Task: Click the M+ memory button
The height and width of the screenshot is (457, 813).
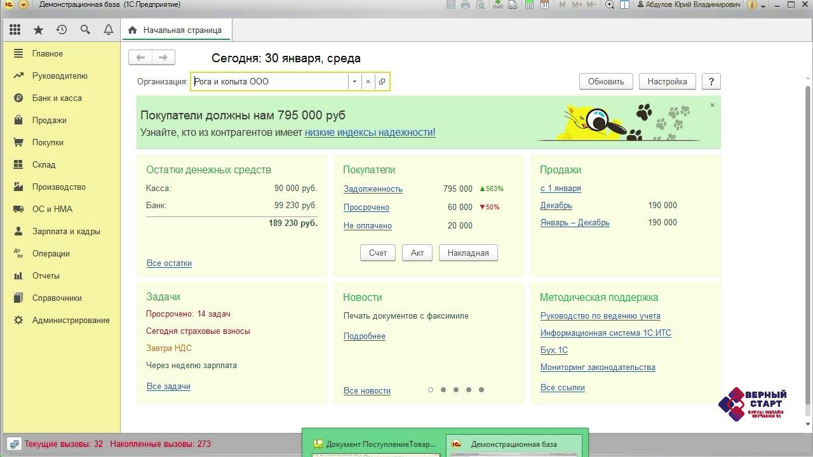Action: click(x=577, y=4)
